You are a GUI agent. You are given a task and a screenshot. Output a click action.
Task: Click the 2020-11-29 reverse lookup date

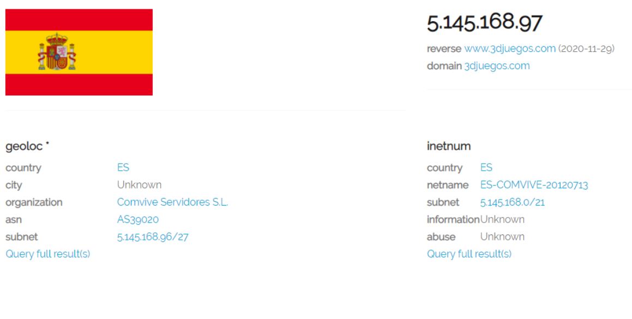coord(586,49)
